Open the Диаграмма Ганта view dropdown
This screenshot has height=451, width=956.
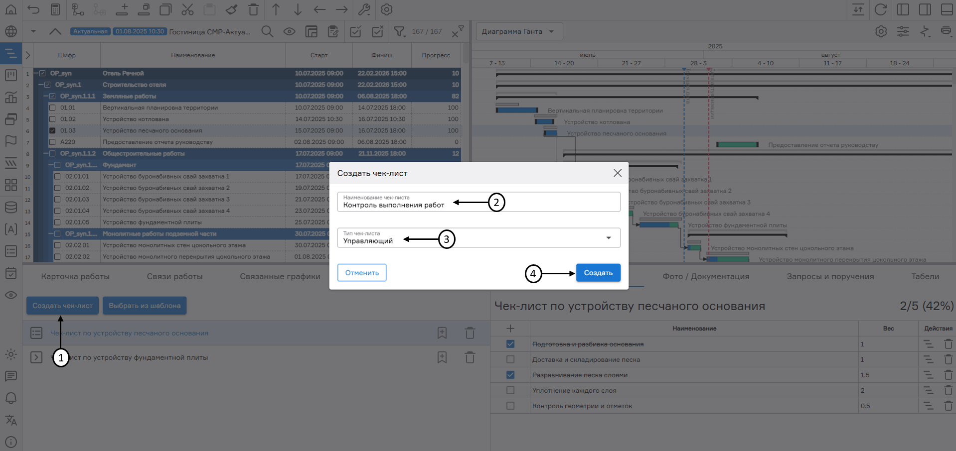[519, 31]
